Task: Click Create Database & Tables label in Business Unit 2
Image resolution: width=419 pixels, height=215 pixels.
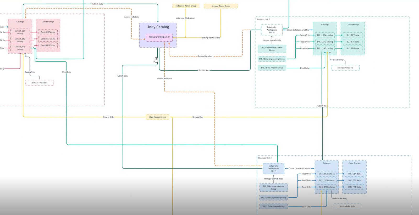Action: point(300,168)
